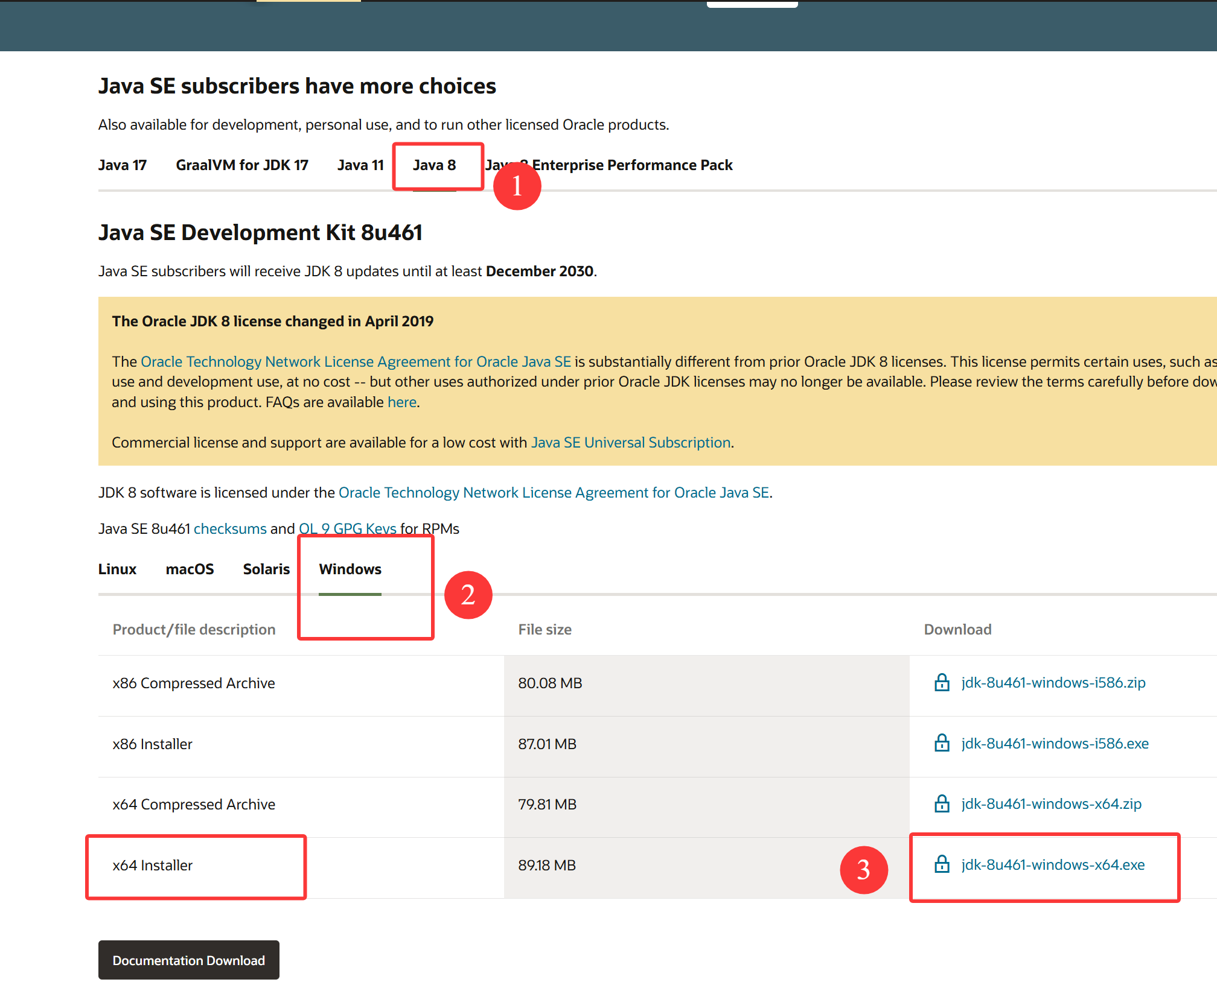The width and height of the screenshot is (1217, 988).
Task: Open Java SE Universal Subscription link
Action: tap(631, 443)
